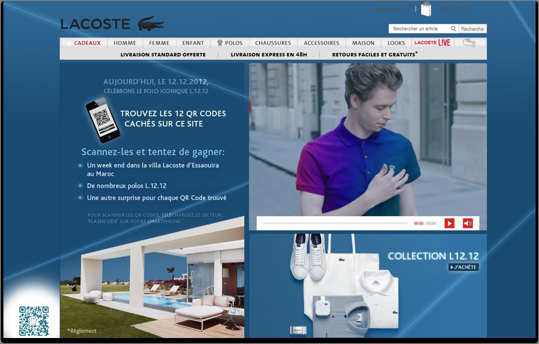Click 'Un week end dans la villa Lacoste' text
The height and width of the screenshot is (344, 539).
tap(153, 169)
